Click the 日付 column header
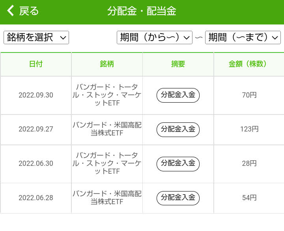The image size is (284, 231). point(36,64)
